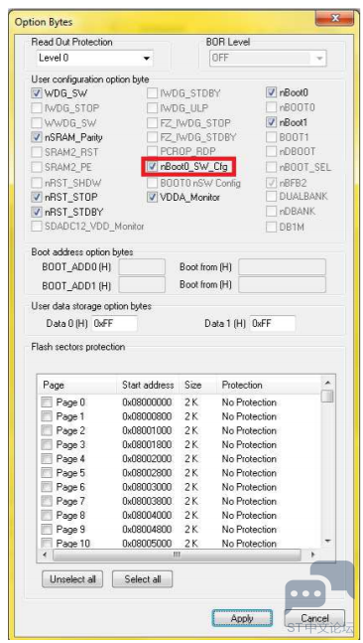Click address 0x08000800 cell
This screenshot has width=363, height=643.
[x=147, y=416]
